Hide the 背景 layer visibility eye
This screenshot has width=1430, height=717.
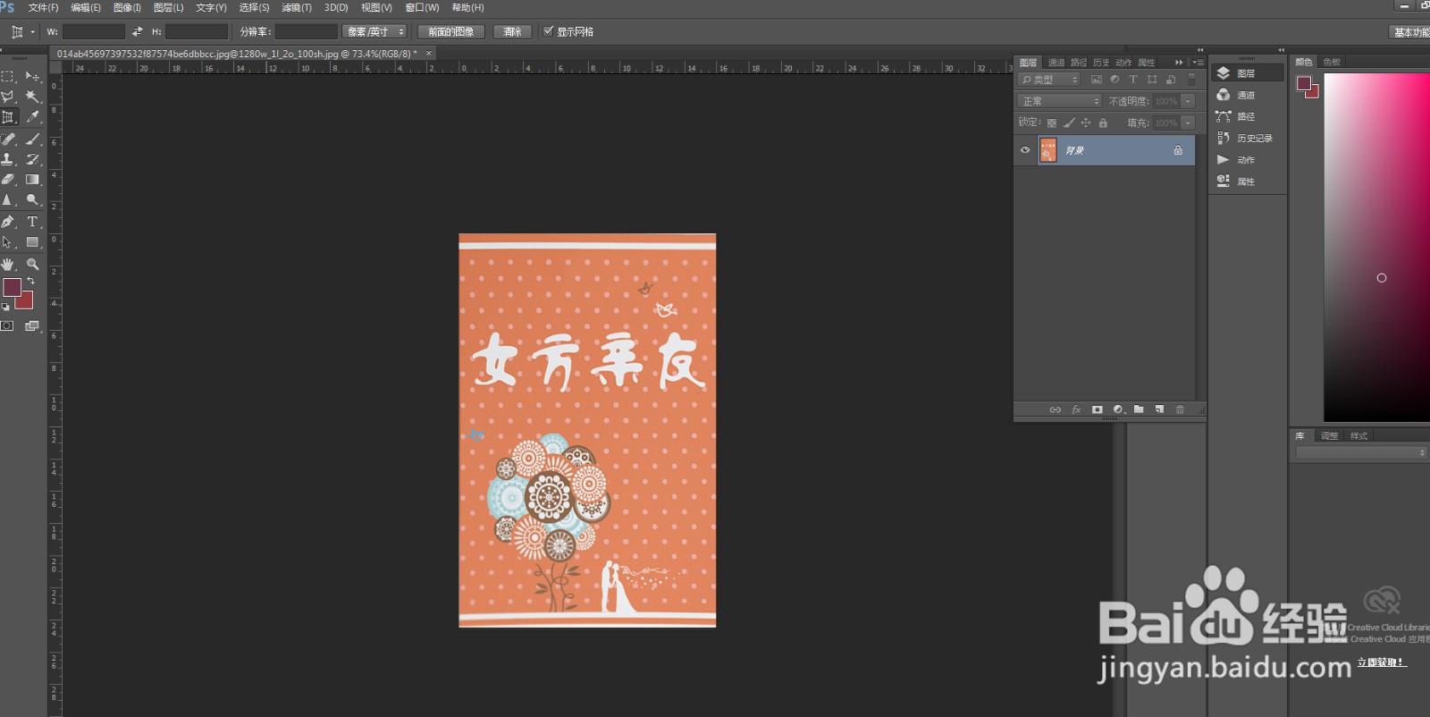[x=1025, y=150]
